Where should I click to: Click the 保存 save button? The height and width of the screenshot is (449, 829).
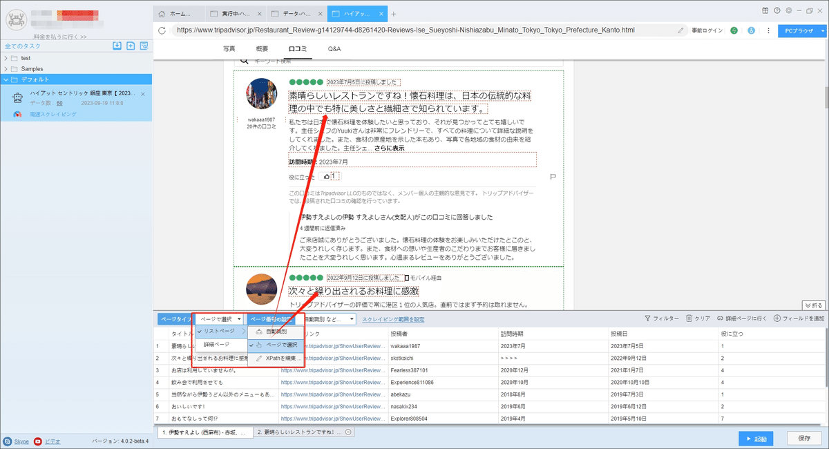tap(804, 438)
